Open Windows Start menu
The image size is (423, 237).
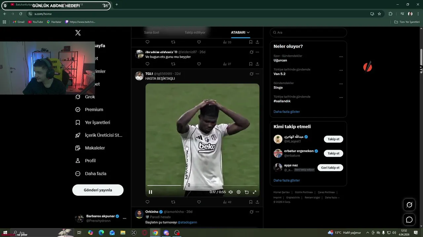(5, 233)
